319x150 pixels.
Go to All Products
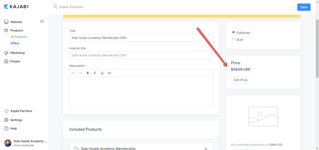tap(18, 37)
